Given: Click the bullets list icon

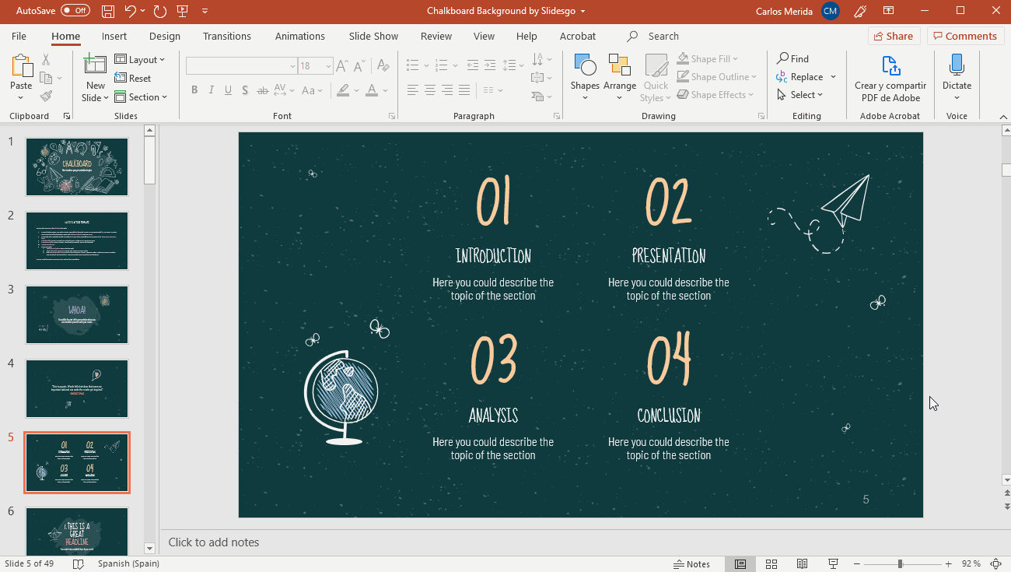Looking at the screenshot, I should 412,65.
